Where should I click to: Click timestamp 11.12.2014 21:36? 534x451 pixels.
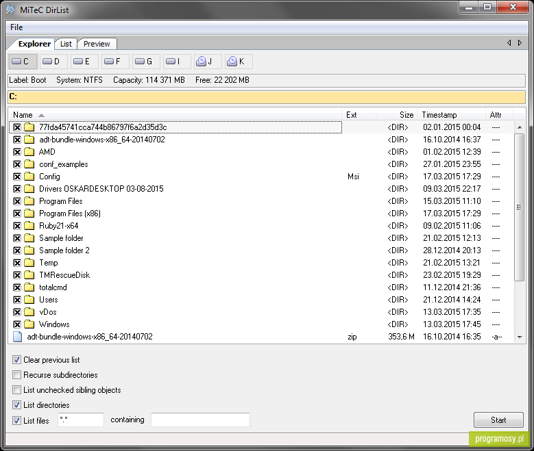452,287
